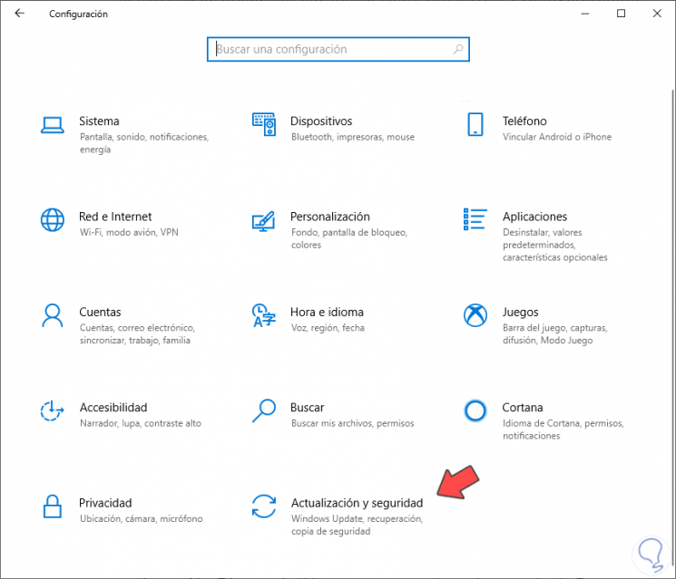Close the Configuración window

657,14
